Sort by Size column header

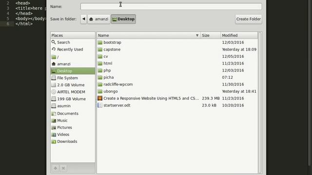tap(211, 35)
